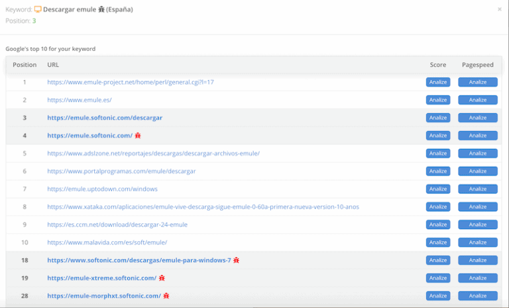Analize Score for malavida.com row
This screenshot has height=308, width=509.
point(438,242)
